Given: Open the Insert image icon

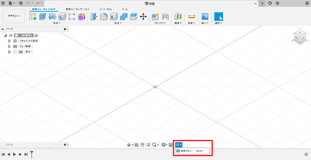Looking at the screenshot, I should tap(205, 17).
